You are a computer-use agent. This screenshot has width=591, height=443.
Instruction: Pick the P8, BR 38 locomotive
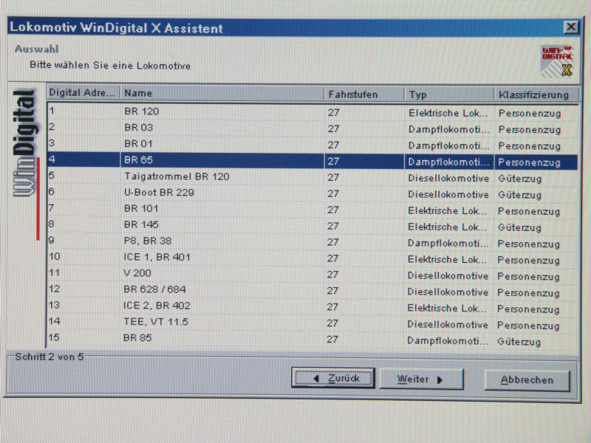312,242
